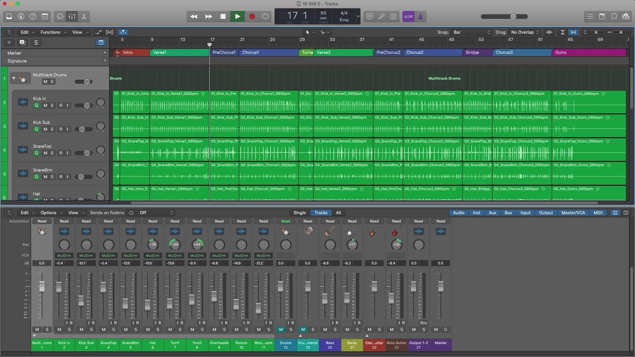The width and height of the screenshot is (635, 357).
Task: Filter mixer by Aux channel strips
Action: [492, 213]
